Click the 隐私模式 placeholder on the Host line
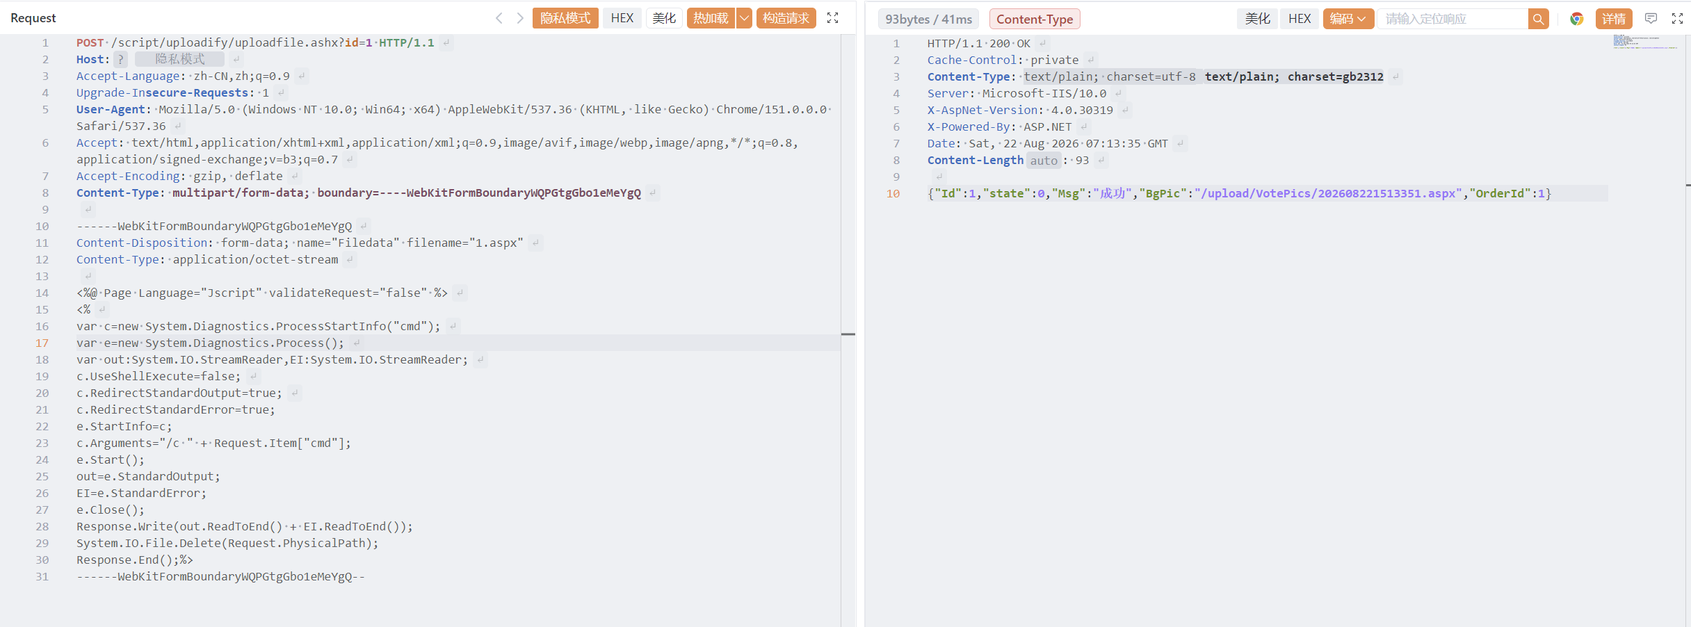The height and width of the screenshot is (627, 1691). point(179,59)
